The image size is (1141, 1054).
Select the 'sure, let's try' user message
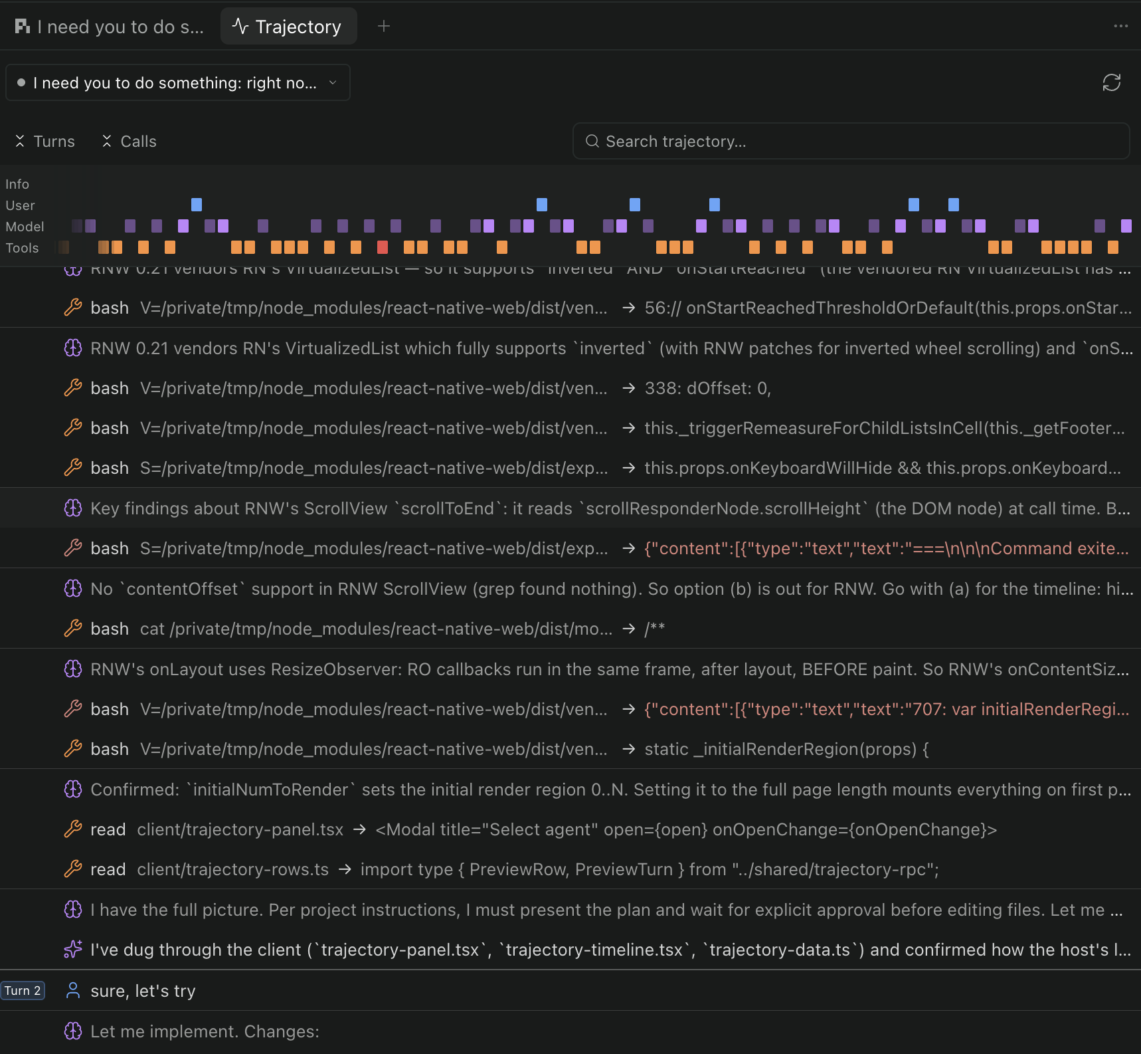pos(570,991)
